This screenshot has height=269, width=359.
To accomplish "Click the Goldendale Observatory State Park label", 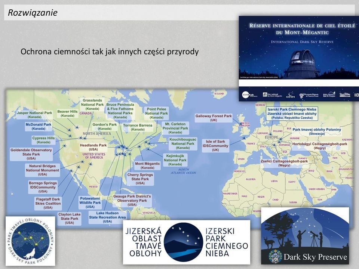I will point(31,154).
